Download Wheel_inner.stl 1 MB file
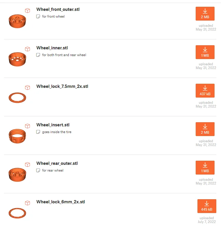Screen dimensions: 221x228 click(x=205, y=52)
